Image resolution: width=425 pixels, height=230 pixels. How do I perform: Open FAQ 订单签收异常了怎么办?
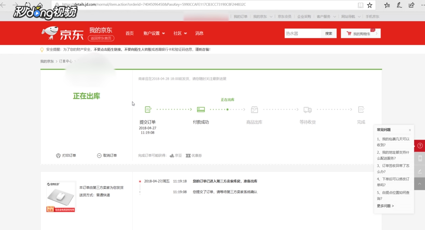click(393, 168)
